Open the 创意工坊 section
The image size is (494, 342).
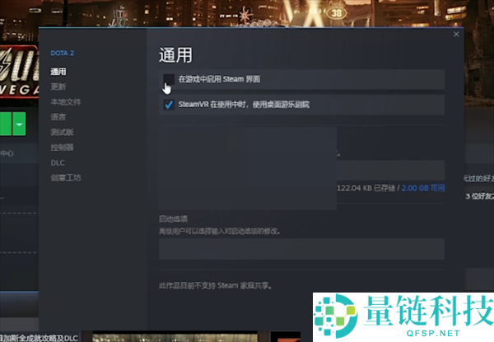(x=65, y=177)
